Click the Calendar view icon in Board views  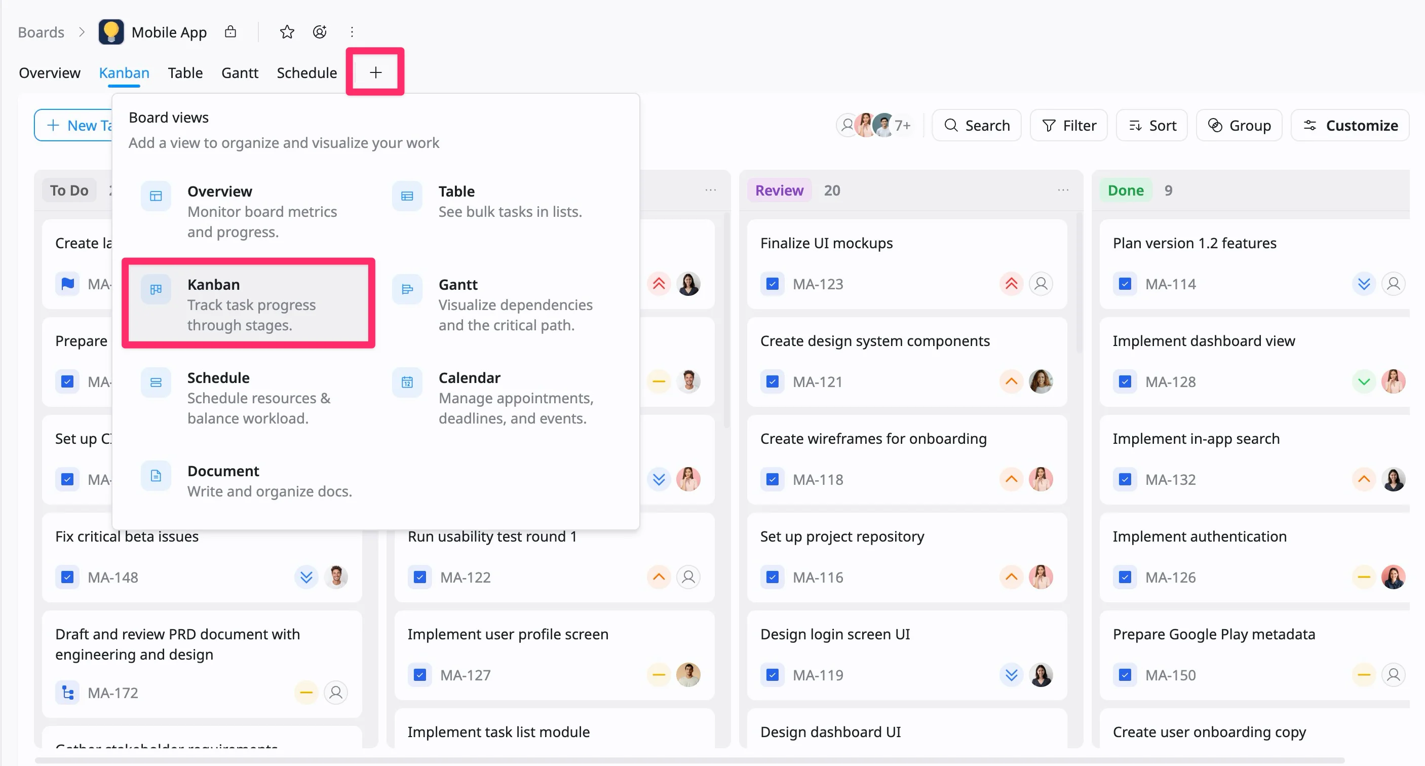coord(407,382)
